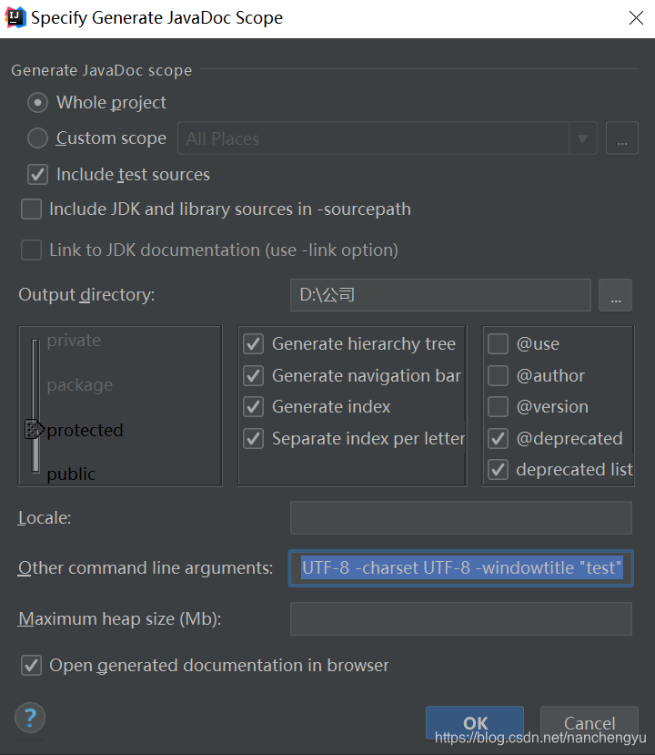This screenshot has height=755, width=655.
Task: Disable Generate index
Action: pyautogui.click(x=253, y=406)
